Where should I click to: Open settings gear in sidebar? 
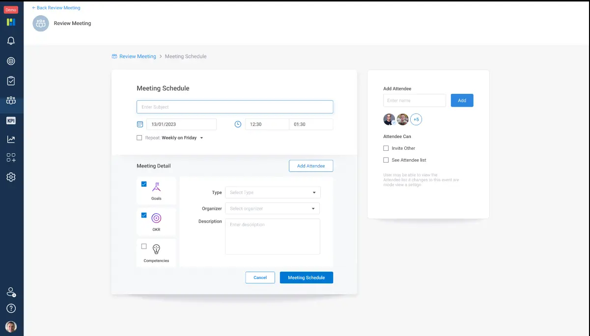(x=11, y=177)
